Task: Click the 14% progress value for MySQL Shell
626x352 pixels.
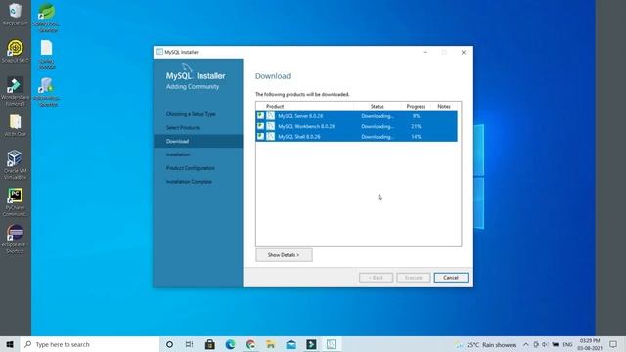Action: [x=416, y=137]
